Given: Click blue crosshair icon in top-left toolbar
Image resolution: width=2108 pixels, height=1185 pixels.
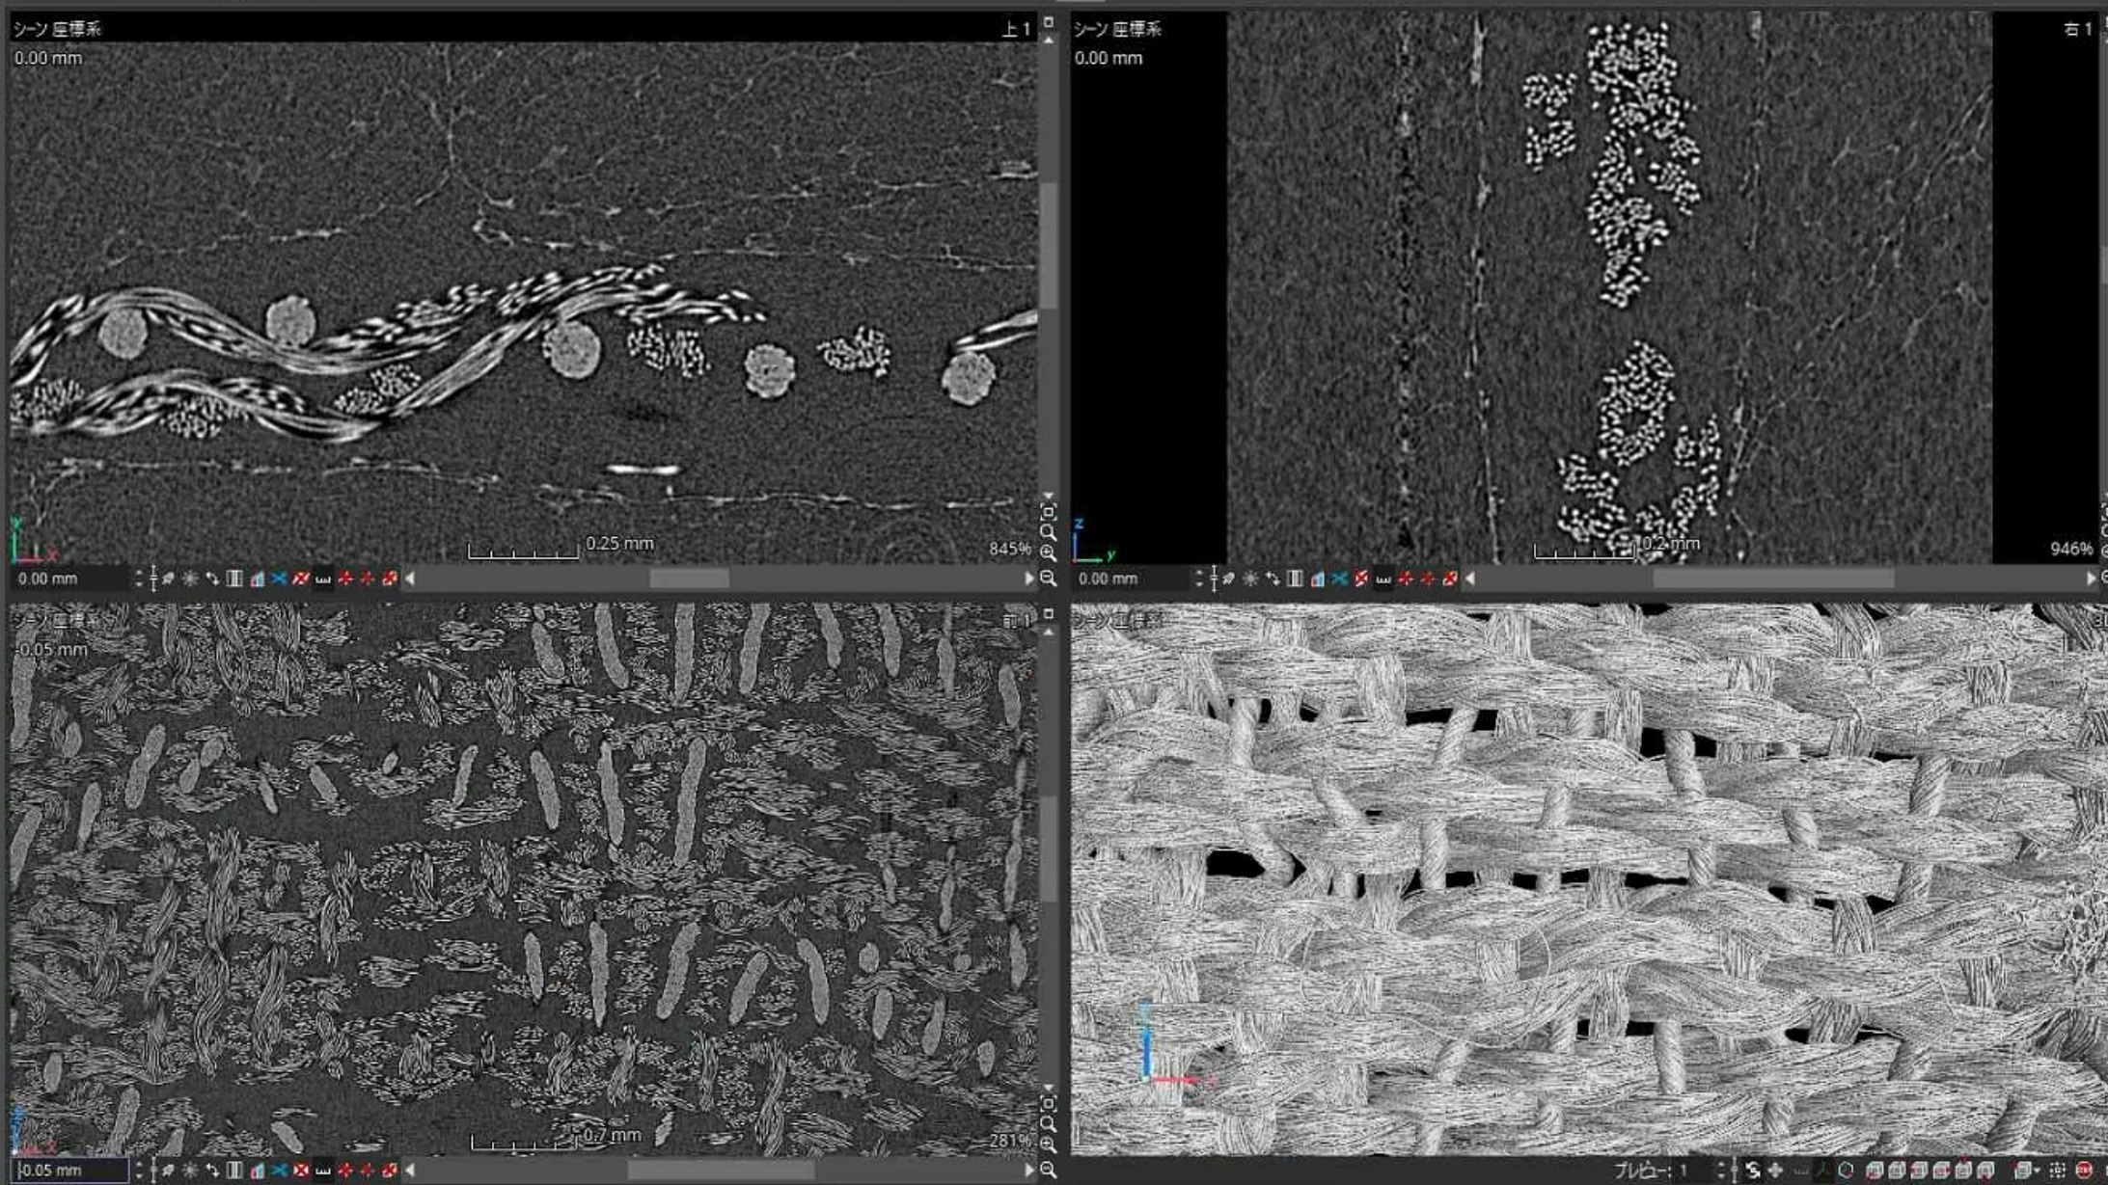Looking at the screenshot, I should coord(280,579).
